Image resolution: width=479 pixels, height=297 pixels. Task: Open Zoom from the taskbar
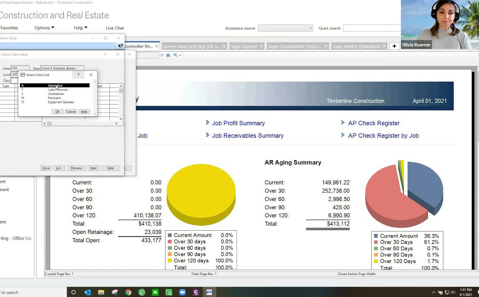(x=182, y=292)
